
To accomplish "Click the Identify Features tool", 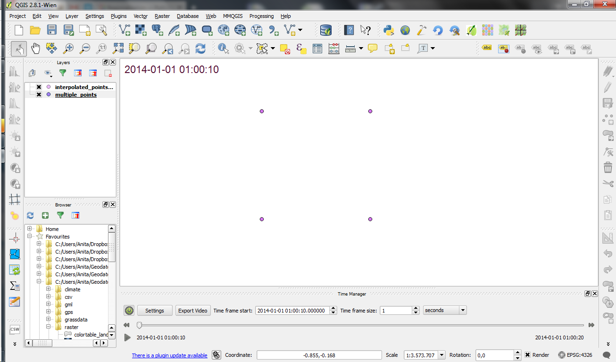I will (223, 48).
